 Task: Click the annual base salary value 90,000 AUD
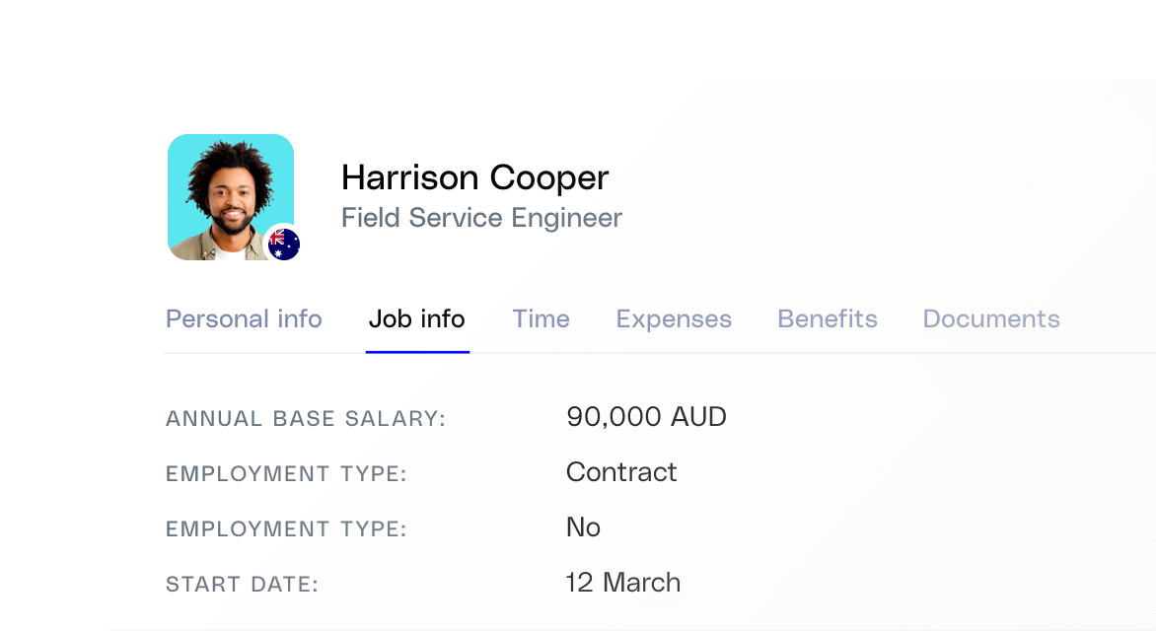click(x=646, y=416)
